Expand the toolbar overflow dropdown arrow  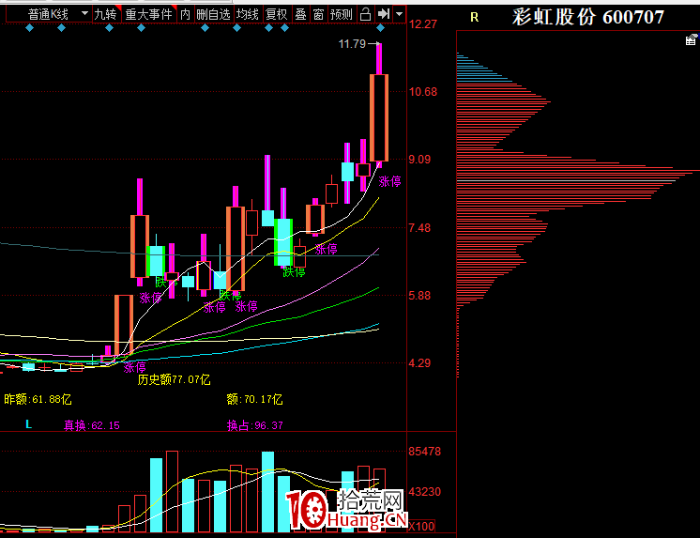(399, 14)
